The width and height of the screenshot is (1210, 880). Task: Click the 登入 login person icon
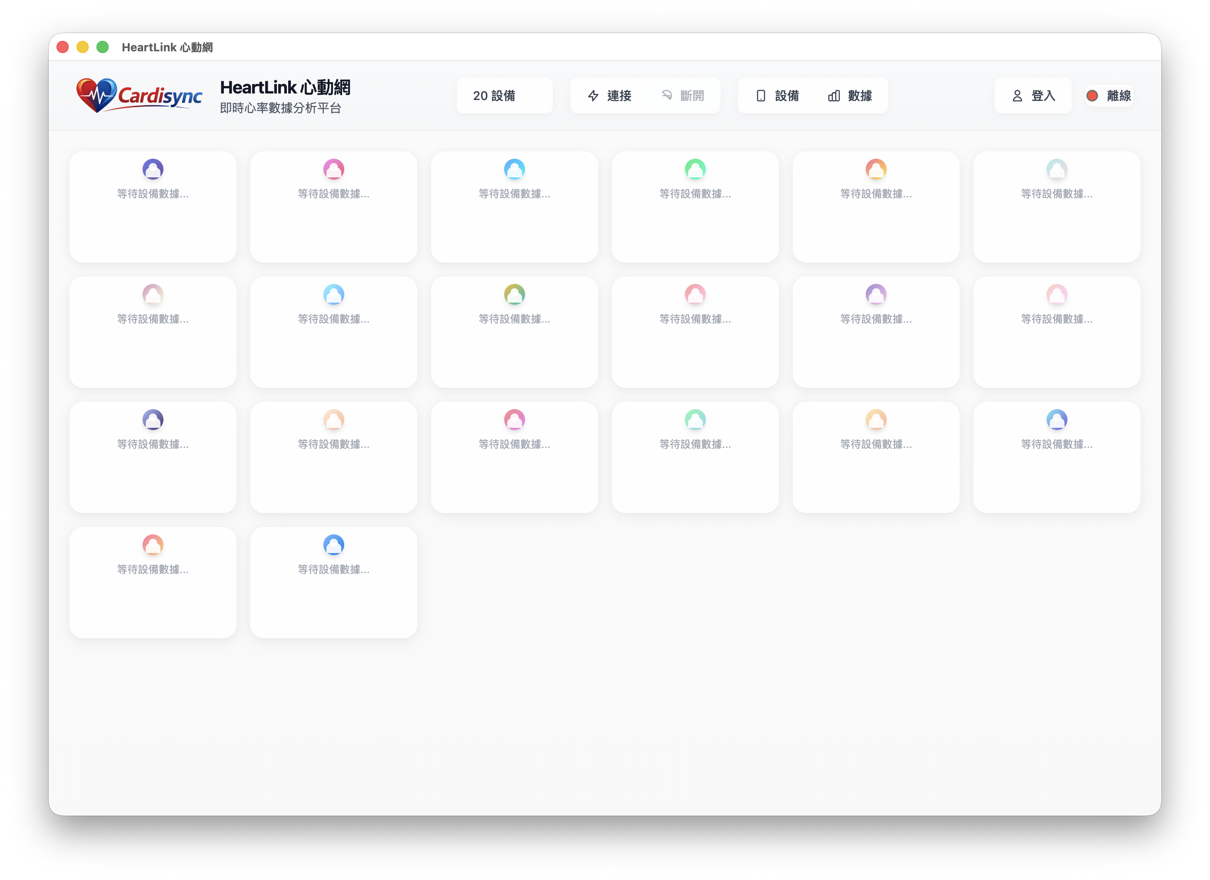click(1017, 96)
